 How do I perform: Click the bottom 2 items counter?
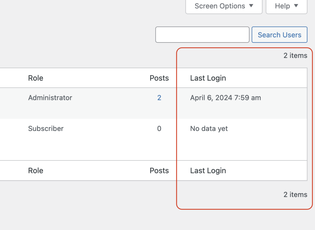(295, 194)
